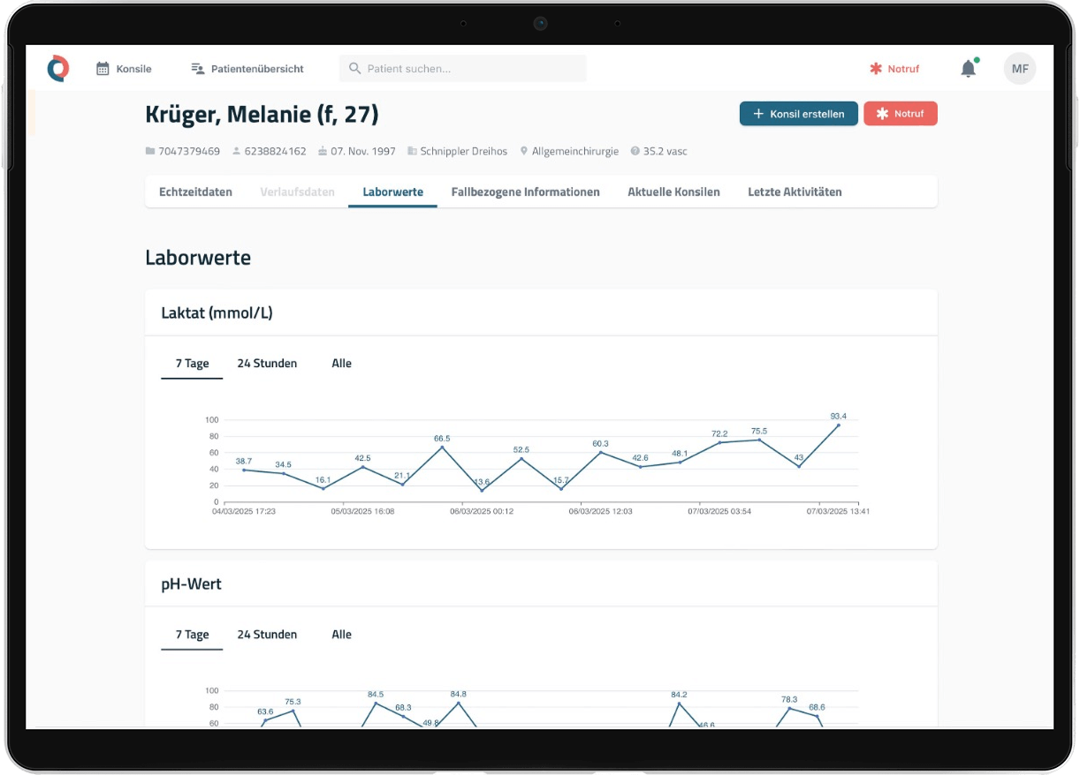The image size is (1080, 775).
Task: Click the 93.4 data point on the Laktat chart
Action: click(x=838, y=425)
